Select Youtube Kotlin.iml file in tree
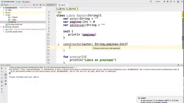 point(15,24)
